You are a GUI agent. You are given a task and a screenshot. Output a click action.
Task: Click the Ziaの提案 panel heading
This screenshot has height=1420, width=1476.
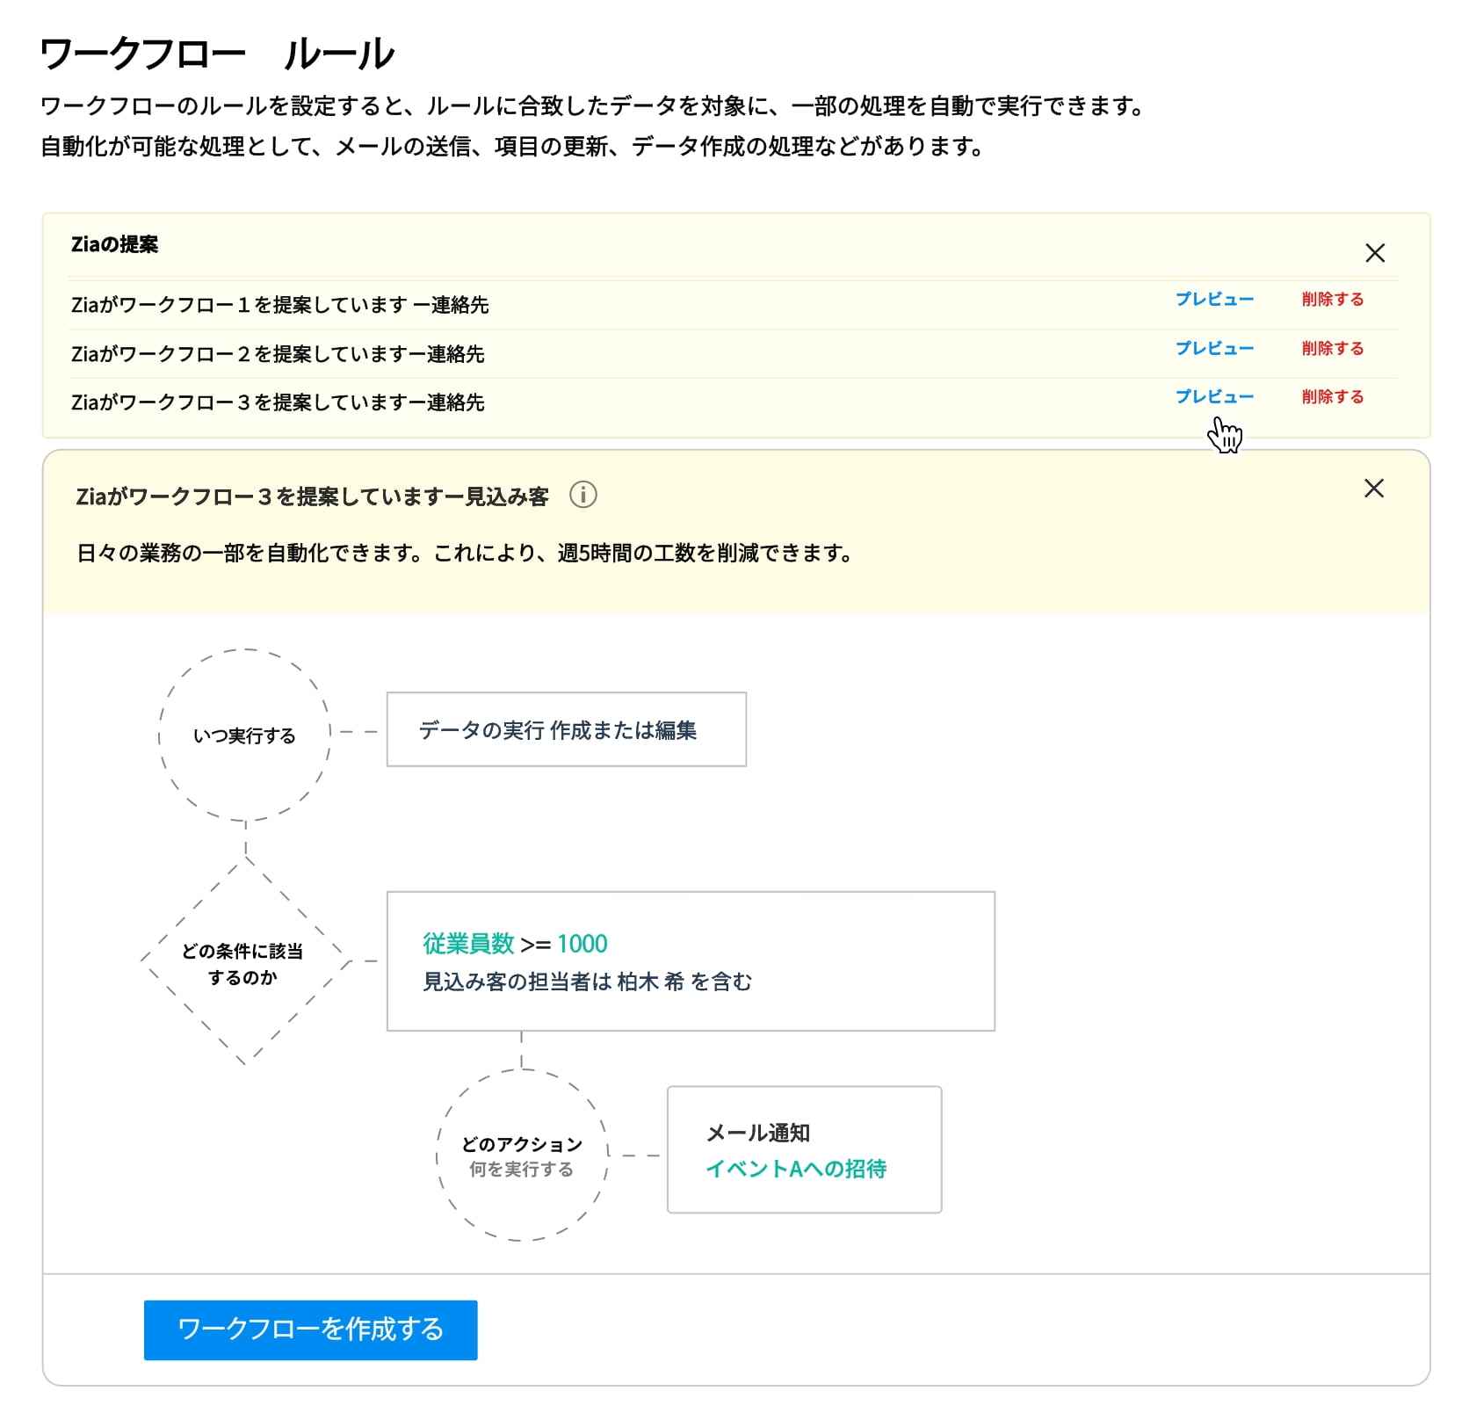point(114,244)
